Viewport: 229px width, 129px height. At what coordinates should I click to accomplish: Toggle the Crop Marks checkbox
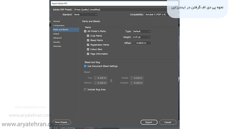click(88, 36)
